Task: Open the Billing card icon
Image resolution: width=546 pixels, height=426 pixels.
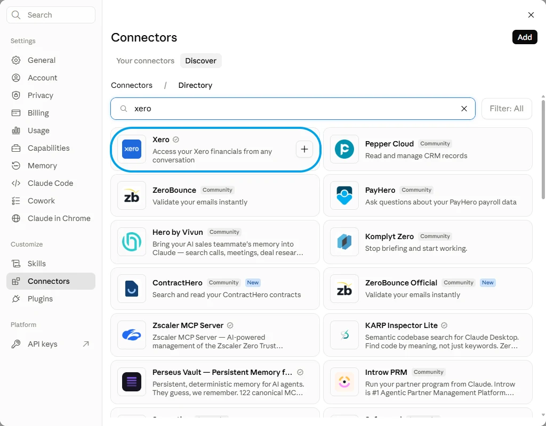Action: (16, 113)
